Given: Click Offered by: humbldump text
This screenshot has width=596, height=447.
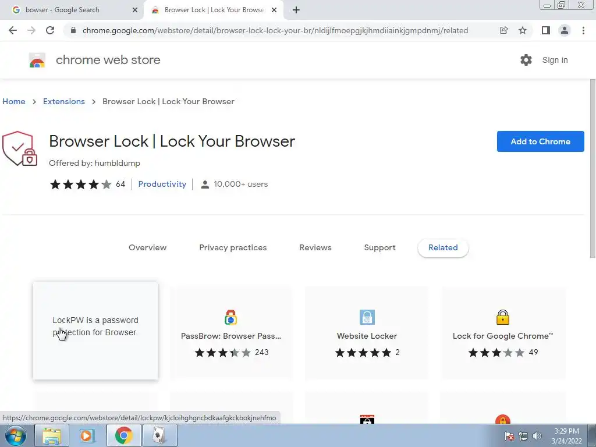Looking at the screenshot, I should click(94, 163).
